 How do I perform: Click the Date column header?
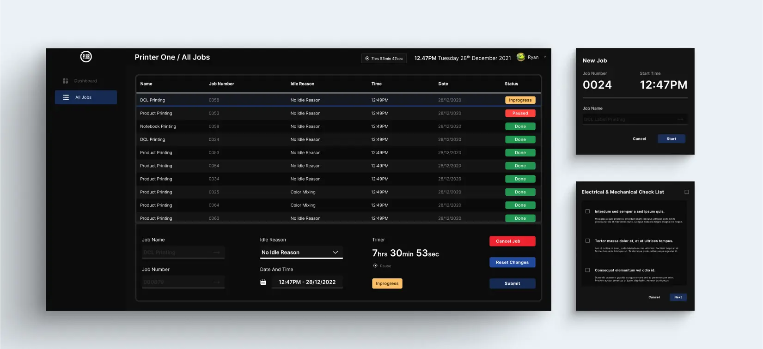[x=443, y=84]
